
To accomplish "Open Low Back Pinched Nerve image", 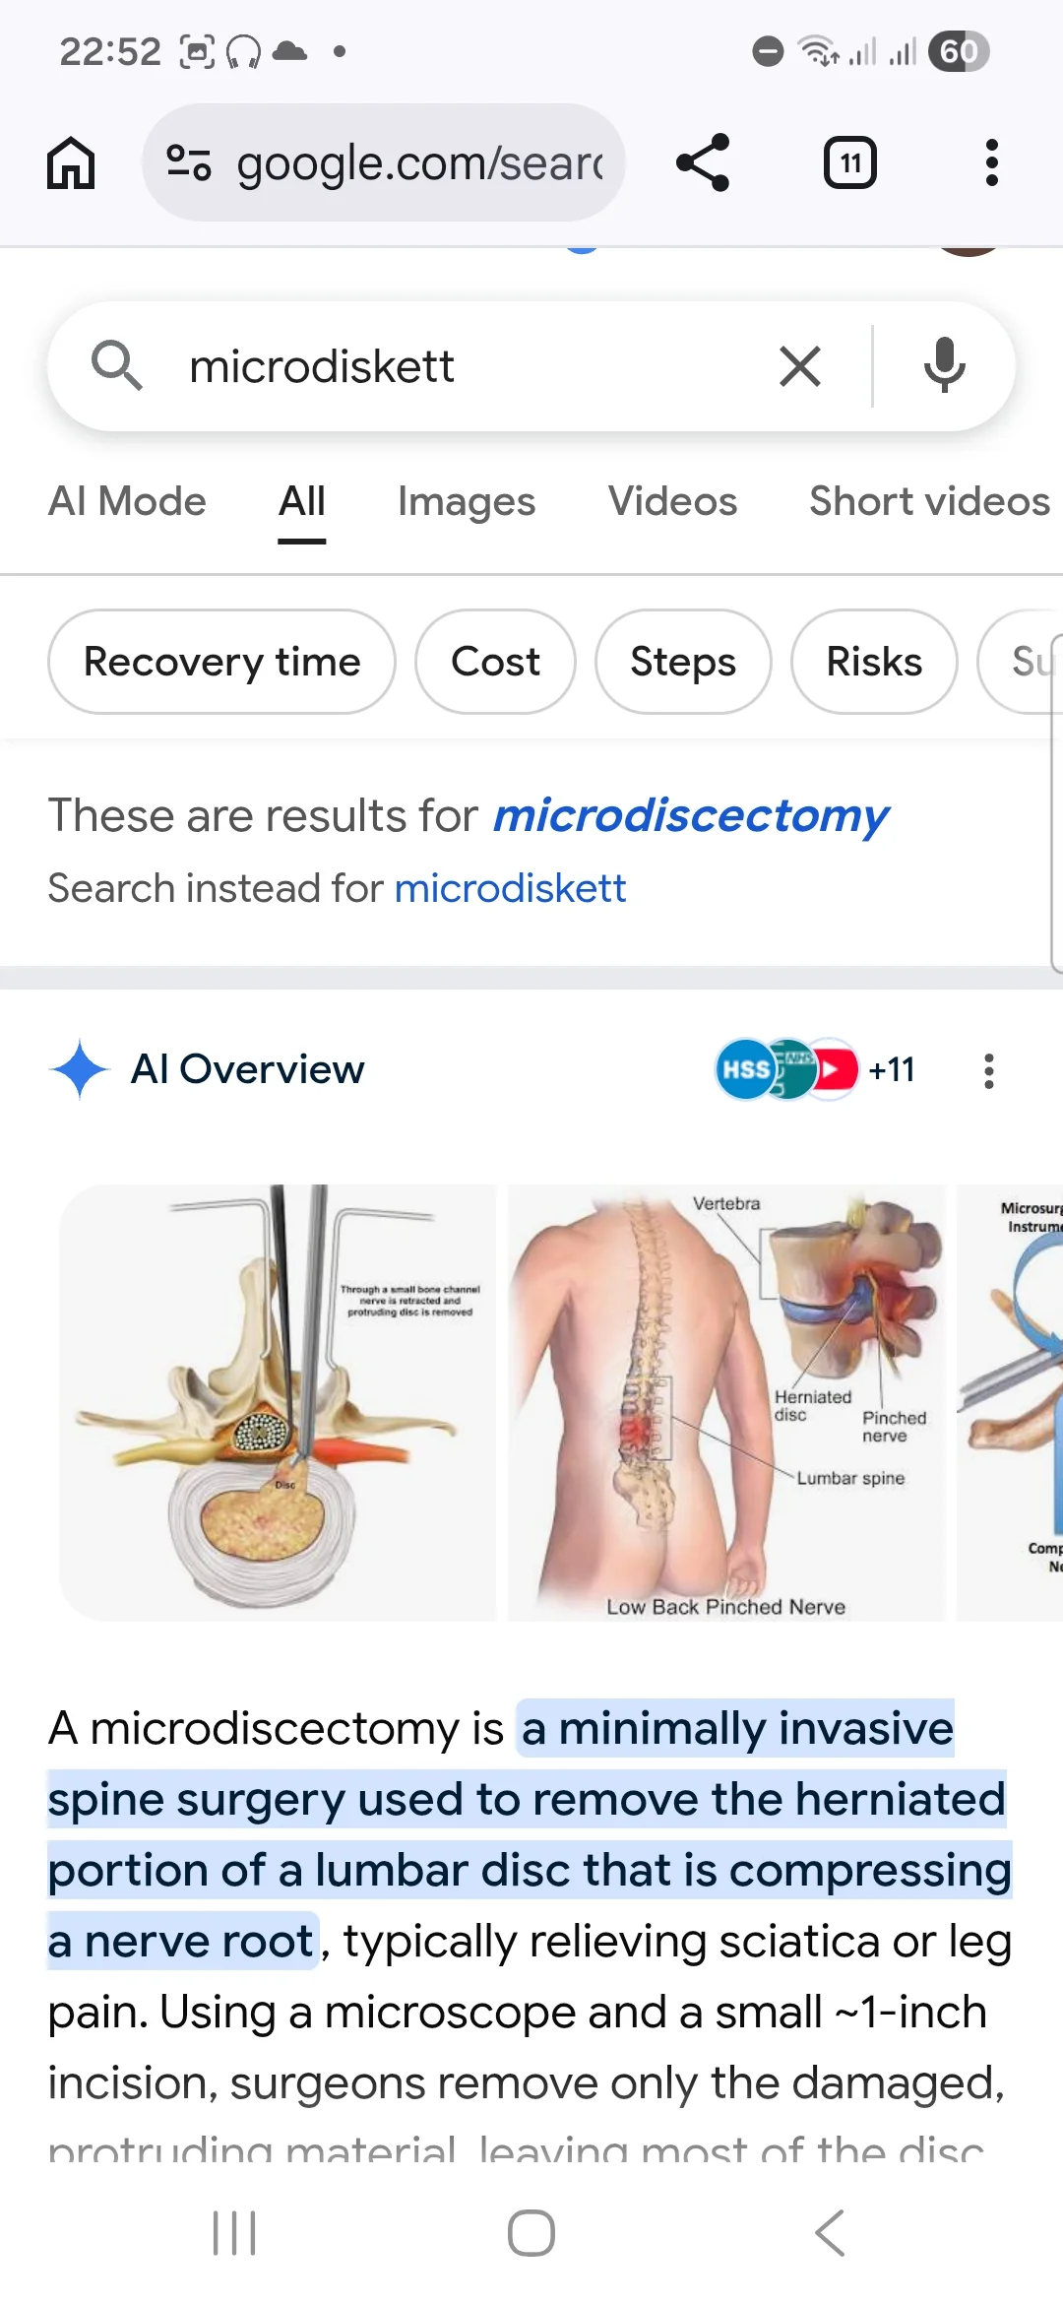I will (726, 1403).
